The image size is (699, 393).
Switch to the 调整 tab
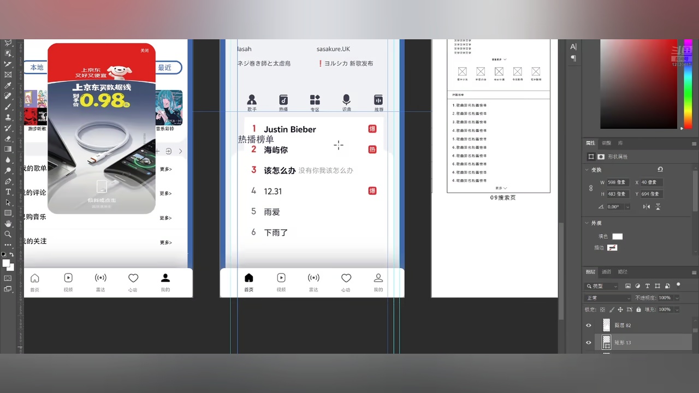(606, 143)
